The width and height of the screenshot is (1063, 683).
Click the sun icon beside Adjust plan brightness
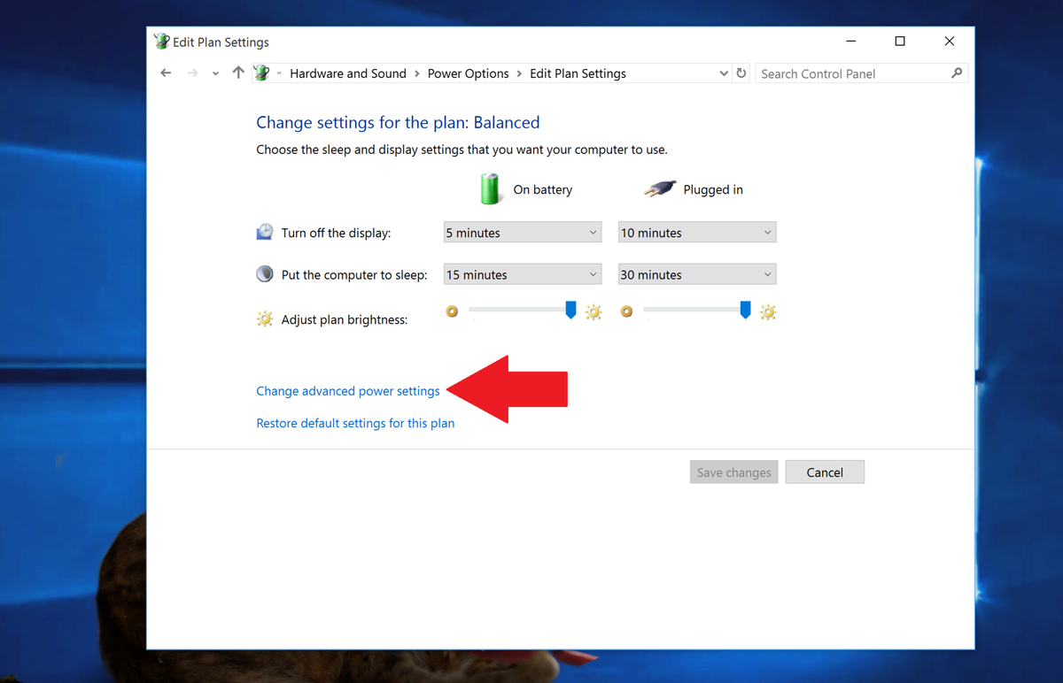[264, 318]
